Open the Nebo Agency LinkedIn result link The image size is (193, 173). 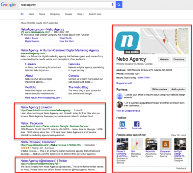point(36,107)
